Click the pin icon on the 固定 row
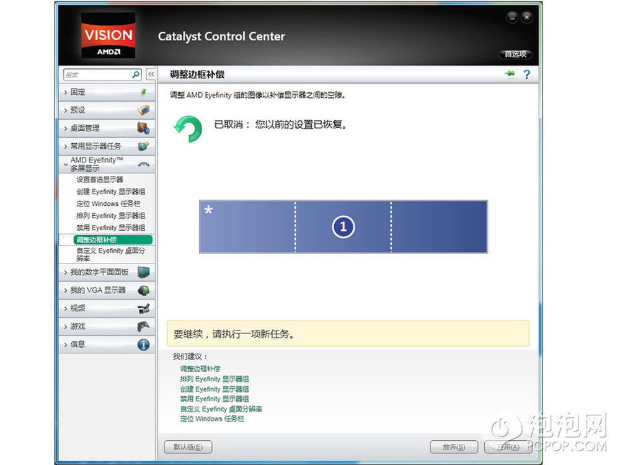 click(x=143, y=92)
